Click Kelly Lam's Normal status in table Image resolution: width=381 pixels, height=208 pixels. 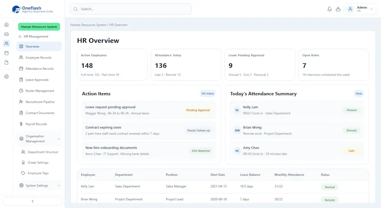tap(330, 187)
